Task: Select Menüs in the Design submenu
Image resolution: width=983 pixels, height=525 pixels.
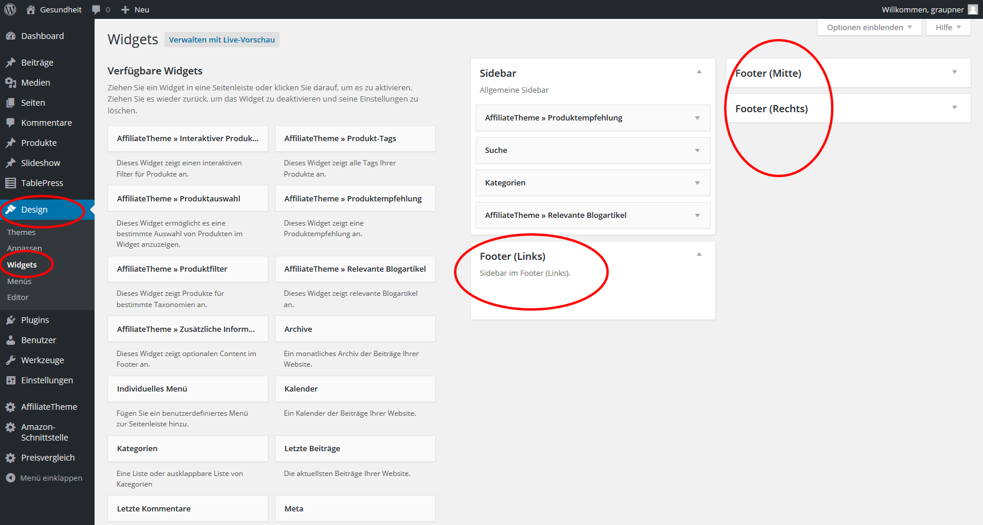Action: pos(20,281)
